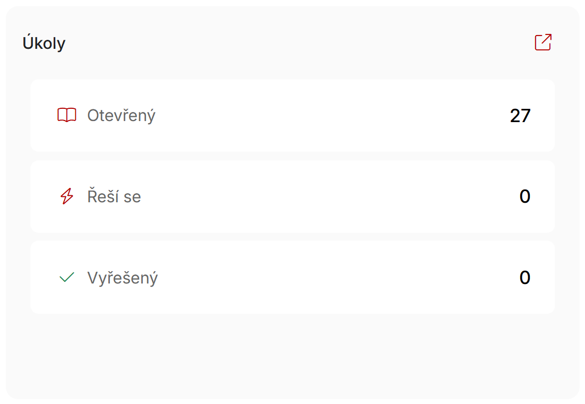The width and height of the screenshot is (585, 404).
Task: Click header space between Úkoly and pop-out icon
Action: pyautogui.click(x=298, y=42)
